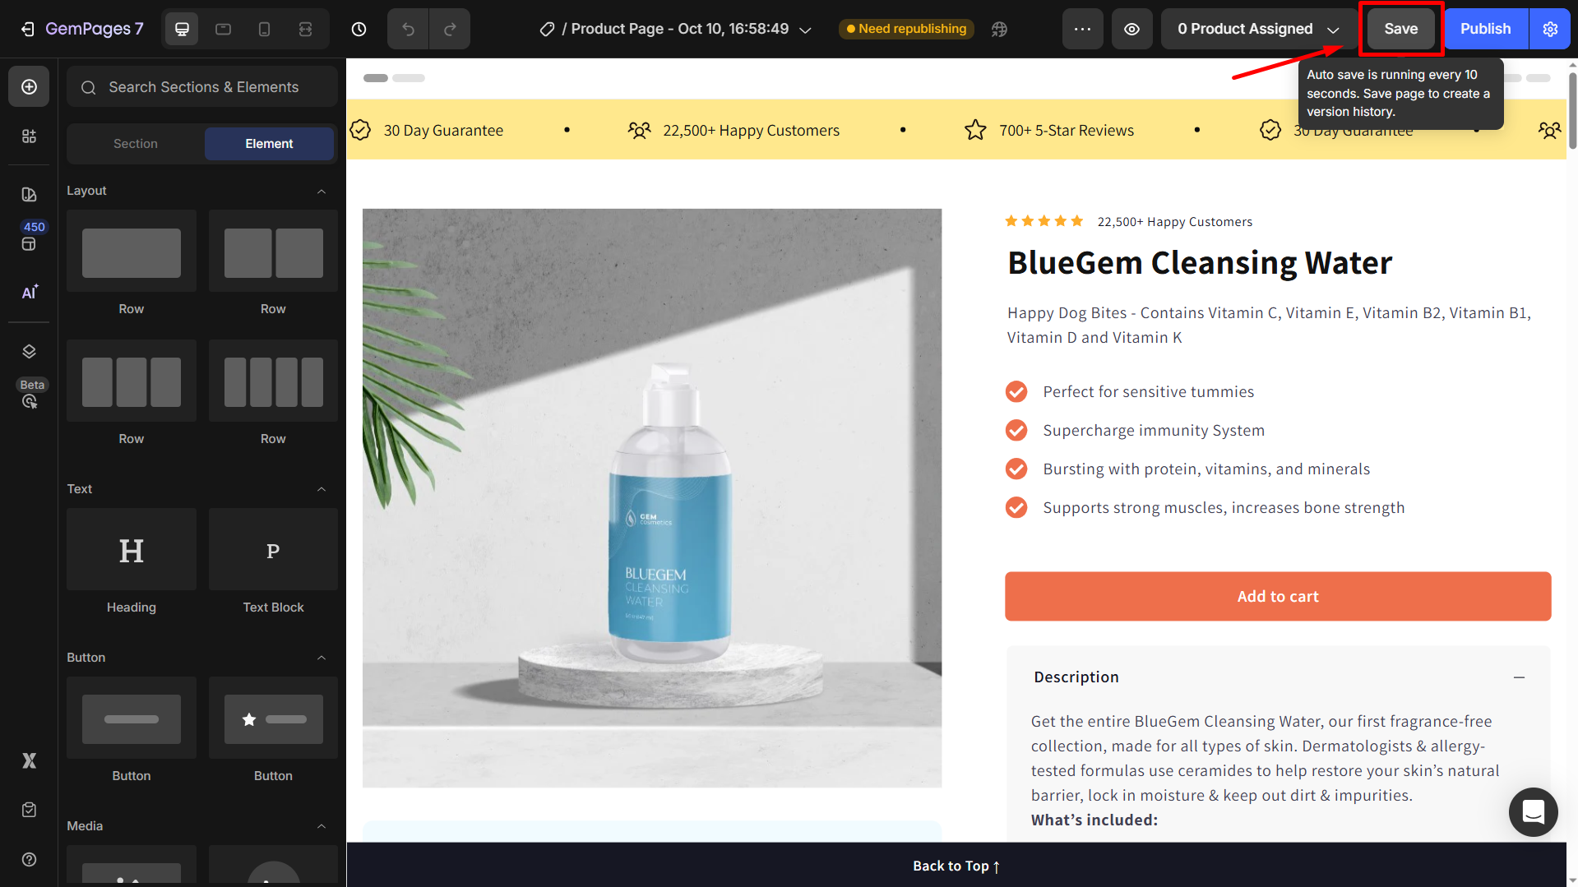Open the layers panel icon
Screen dimensions: 1578x887
point(30,351)
